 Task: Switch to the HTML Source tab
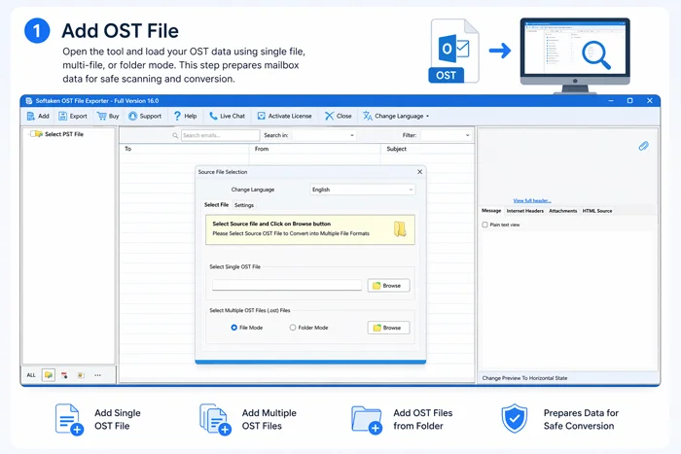point(597,211)
